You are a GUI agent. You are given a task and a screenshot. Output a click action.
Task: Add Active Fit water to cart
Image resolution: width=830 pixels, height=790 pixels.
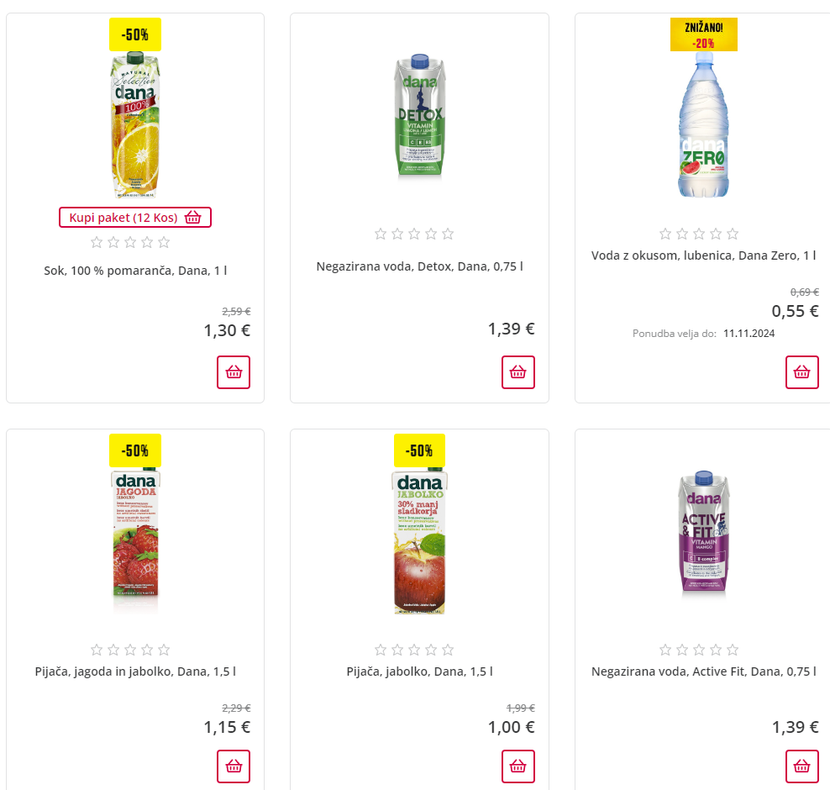coord(802,766)
